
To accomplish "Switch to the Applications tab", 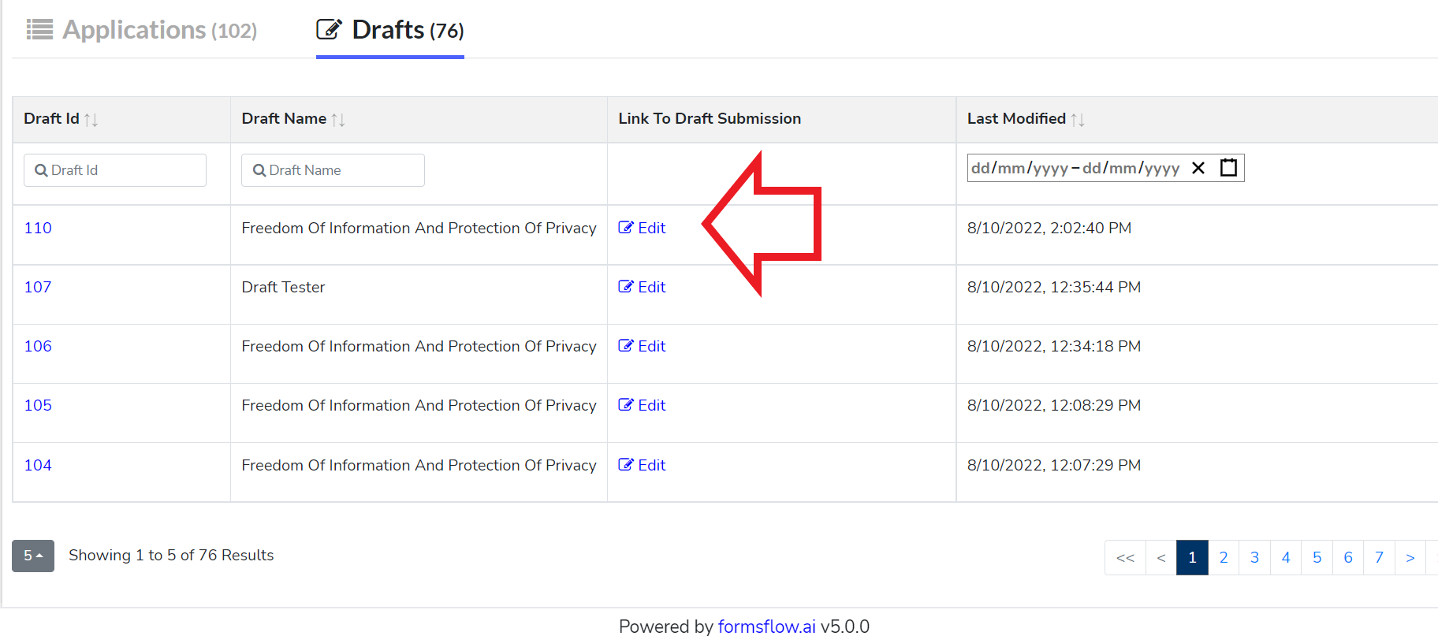I will click(142, 30).
